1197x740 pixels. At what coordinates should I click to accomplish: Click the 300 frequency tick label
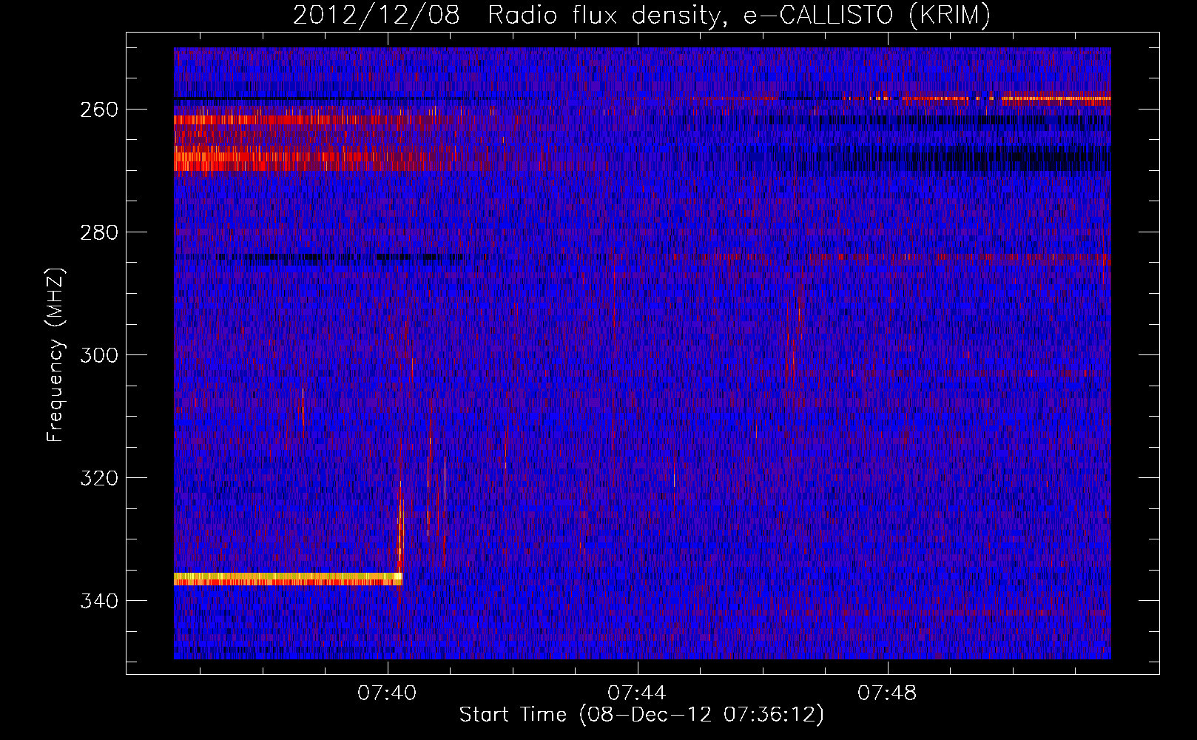click(98, 355)
